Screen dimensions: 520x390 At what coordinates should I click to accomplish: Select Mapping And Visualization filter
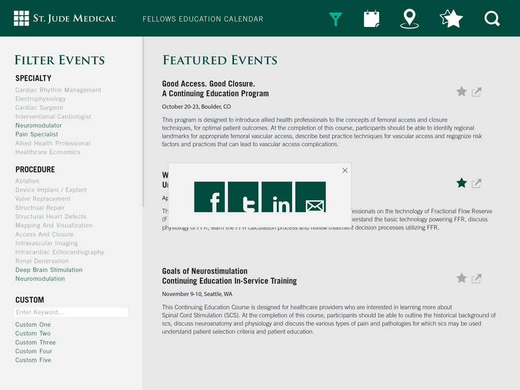54,225
